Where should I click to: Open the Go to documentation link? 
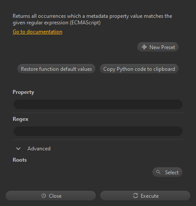click(37, 32)
